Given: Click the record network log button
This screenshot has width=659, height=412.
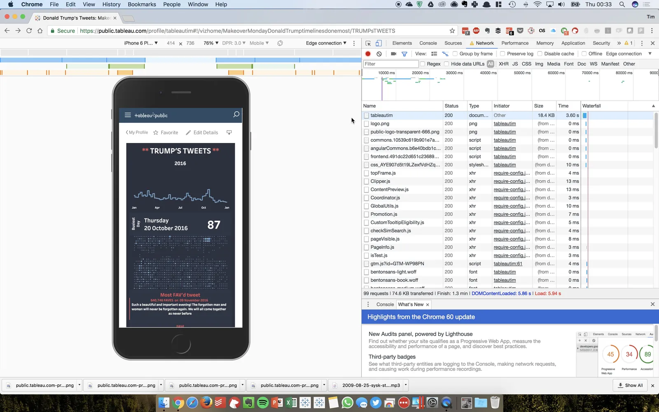Looking at the screenshot, I should tap(368, 54).
